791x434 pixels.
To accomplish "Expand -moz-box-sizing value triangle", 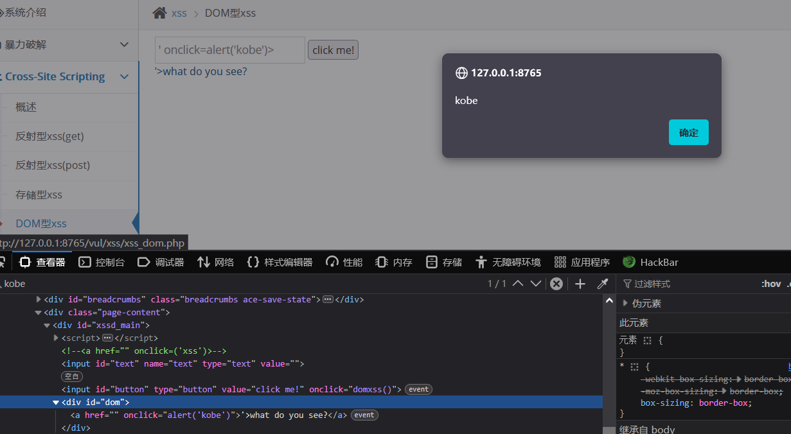I will tap(724, 392).
